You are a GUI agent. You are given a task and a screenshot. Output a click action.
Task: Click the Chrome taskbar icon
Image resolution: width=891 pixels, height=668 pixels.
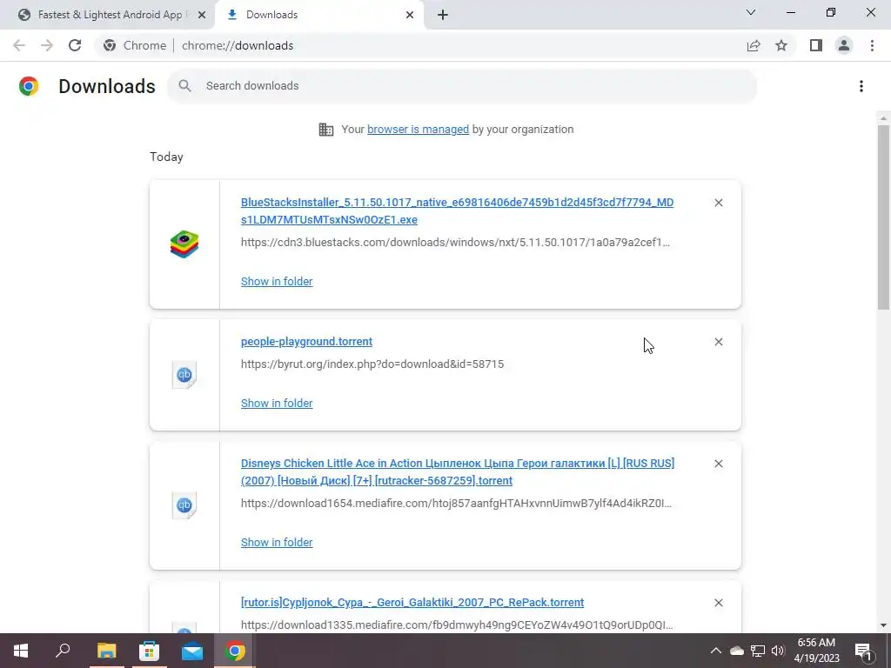235,651
